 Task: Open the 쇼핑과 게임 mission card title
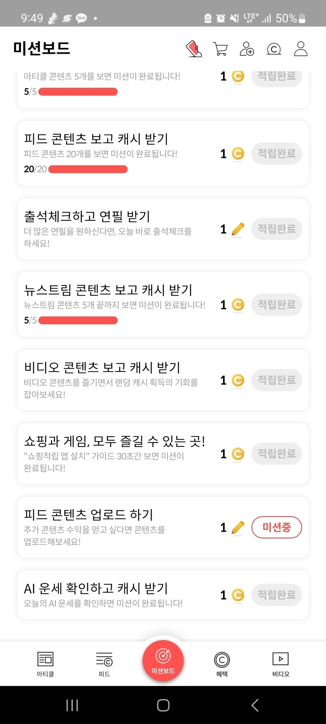tap(114, 441)
